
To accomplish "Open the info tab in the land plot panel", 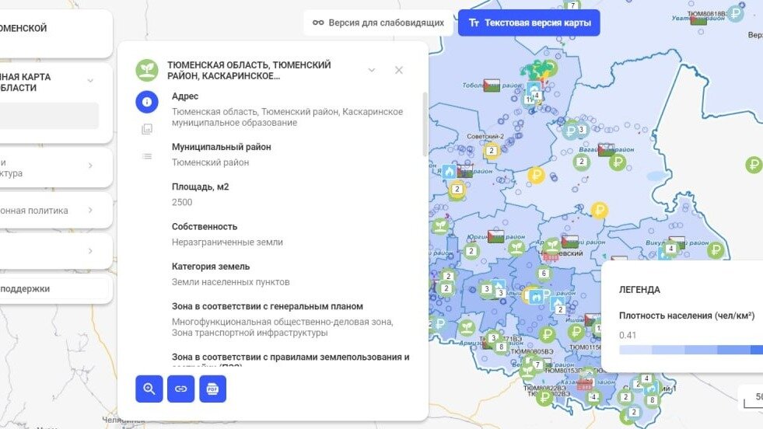I will pos(146,102).
